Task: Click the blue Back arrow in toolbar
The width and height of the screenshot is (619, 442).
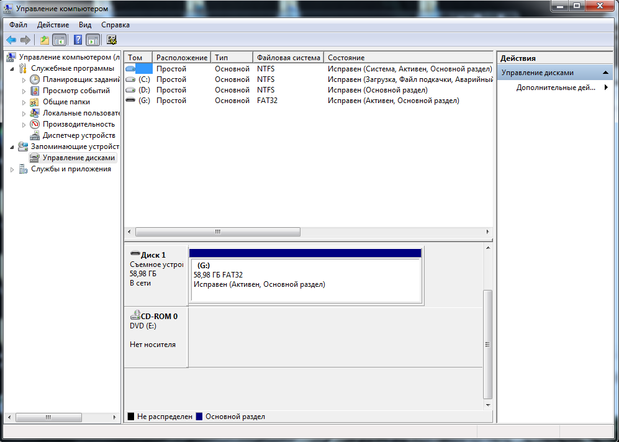Action: 11,40
